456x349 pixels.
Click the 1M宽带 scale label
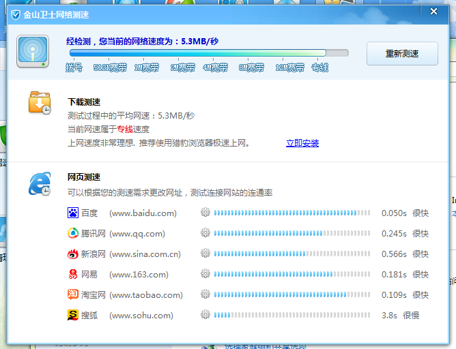click(x=147, y=67)
